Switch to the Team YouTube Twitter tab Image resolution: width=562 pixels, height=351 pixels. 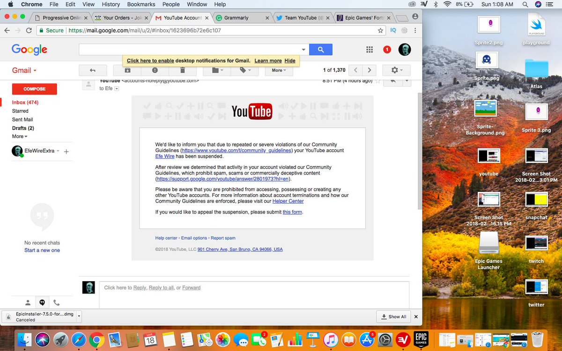pyautogui.click(x=302, y=18)
